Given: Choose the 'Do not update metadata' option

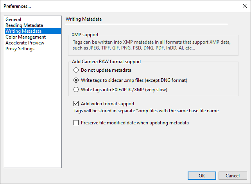Looking at the screenshot, I should coord(76,70).
